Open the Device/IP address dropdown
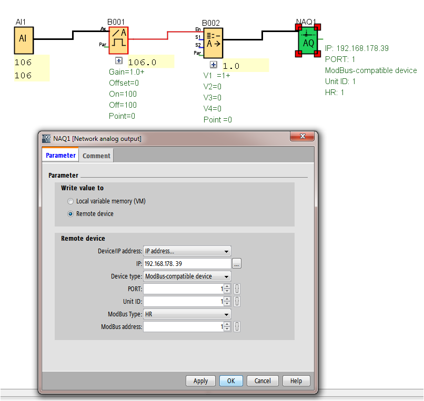 point(187,251)
